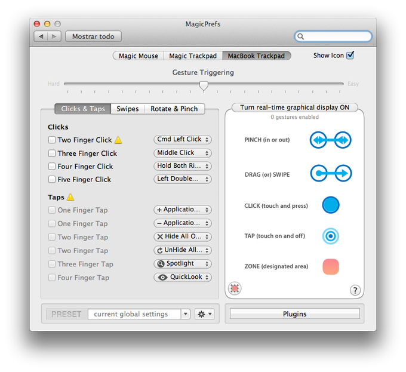The height and width of the screenshot is (372, 406).
Task: Check the Three Finger Tap checkbox
Action: 52,264
